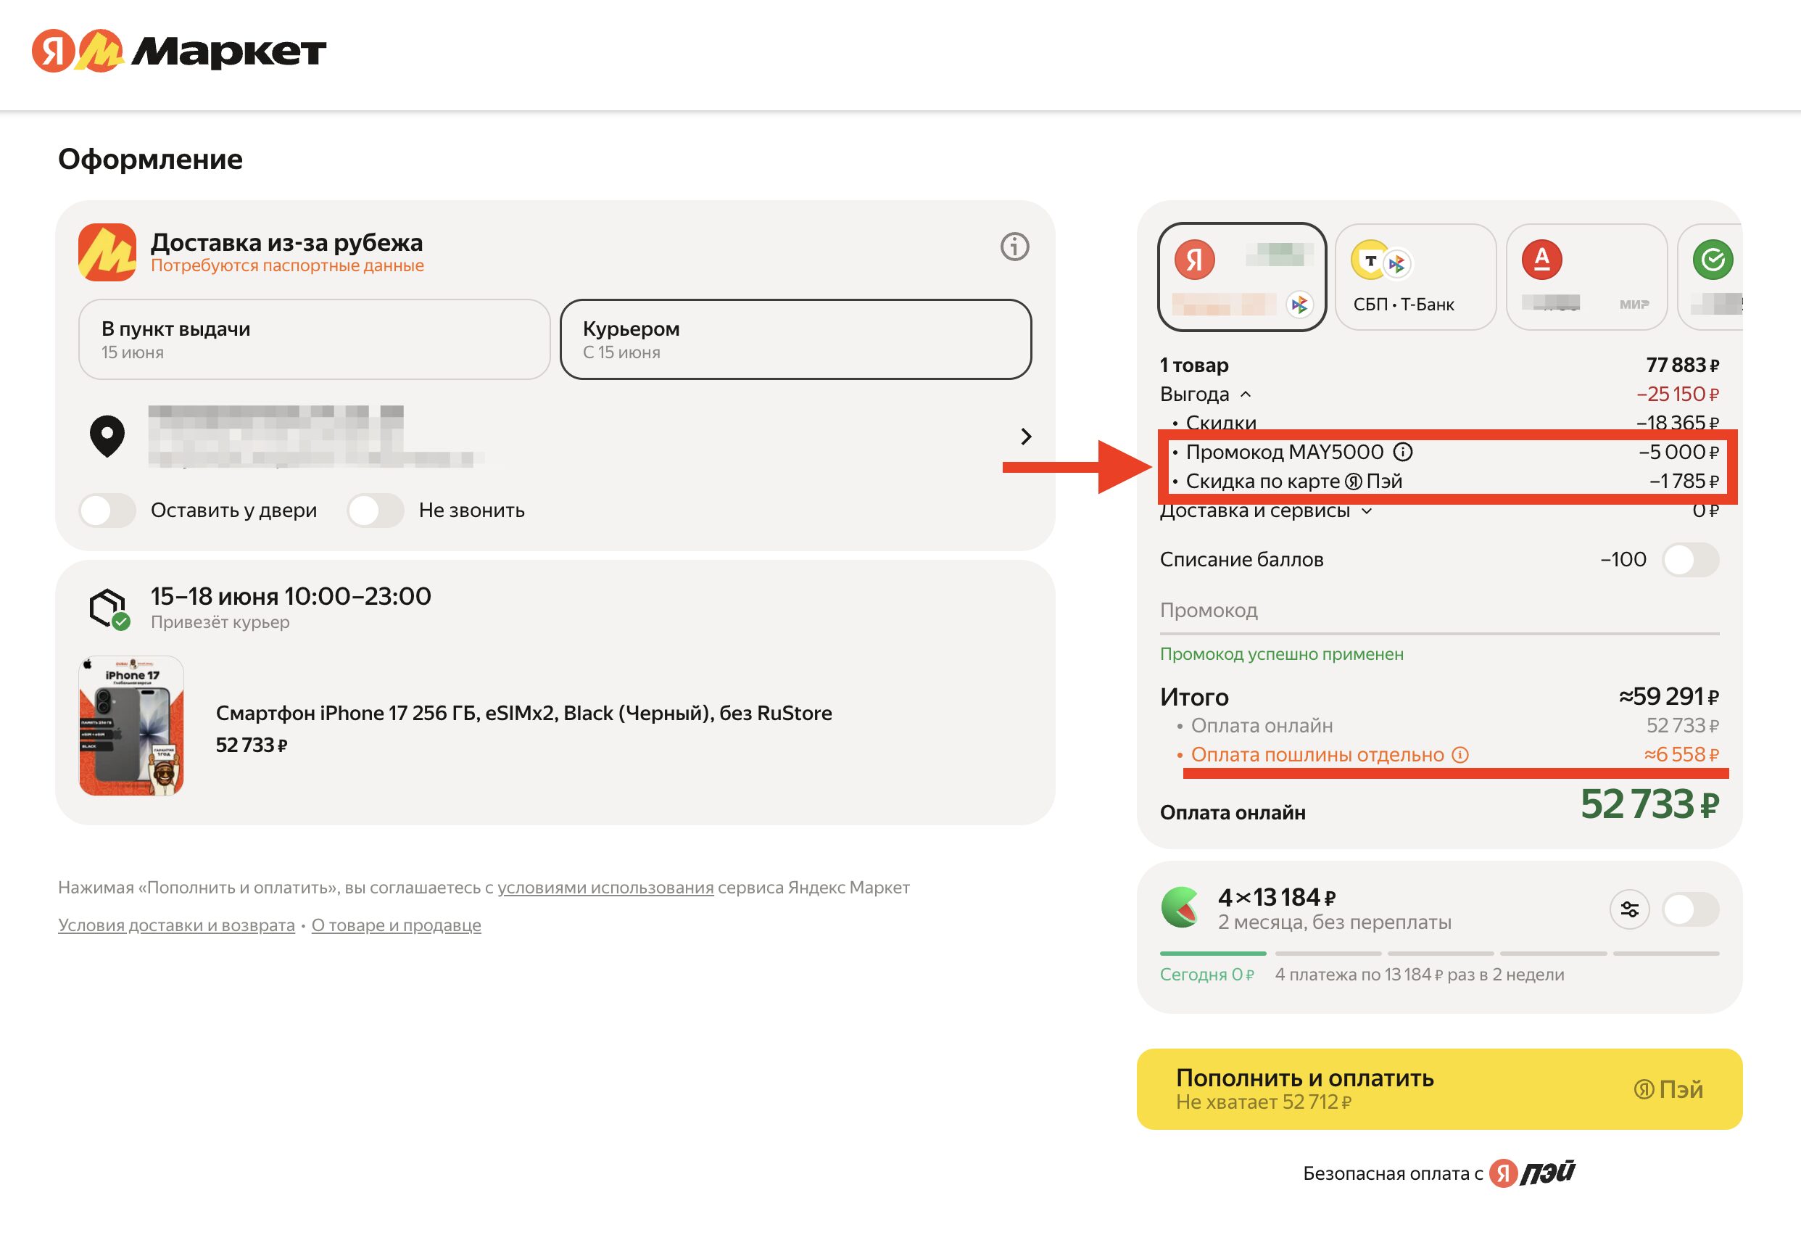
Task: Toggle the Leave at door switch
Action: 107,511
